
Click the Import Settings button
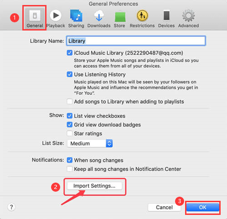(94, 186)
